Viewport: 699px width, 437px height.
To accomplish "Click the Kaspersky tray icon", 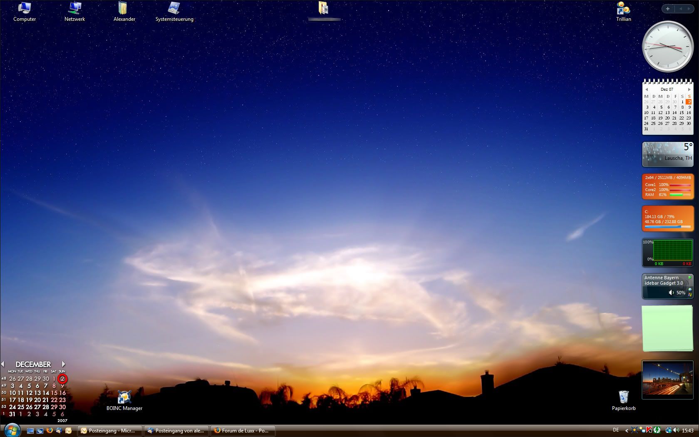I will click(649, 430).
